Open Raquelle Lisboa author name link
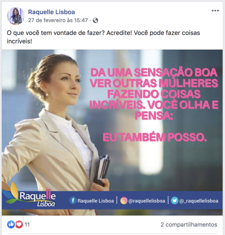The width and height of the screenshot is (225, 235). pyautogui.click(x=52, y=12)
